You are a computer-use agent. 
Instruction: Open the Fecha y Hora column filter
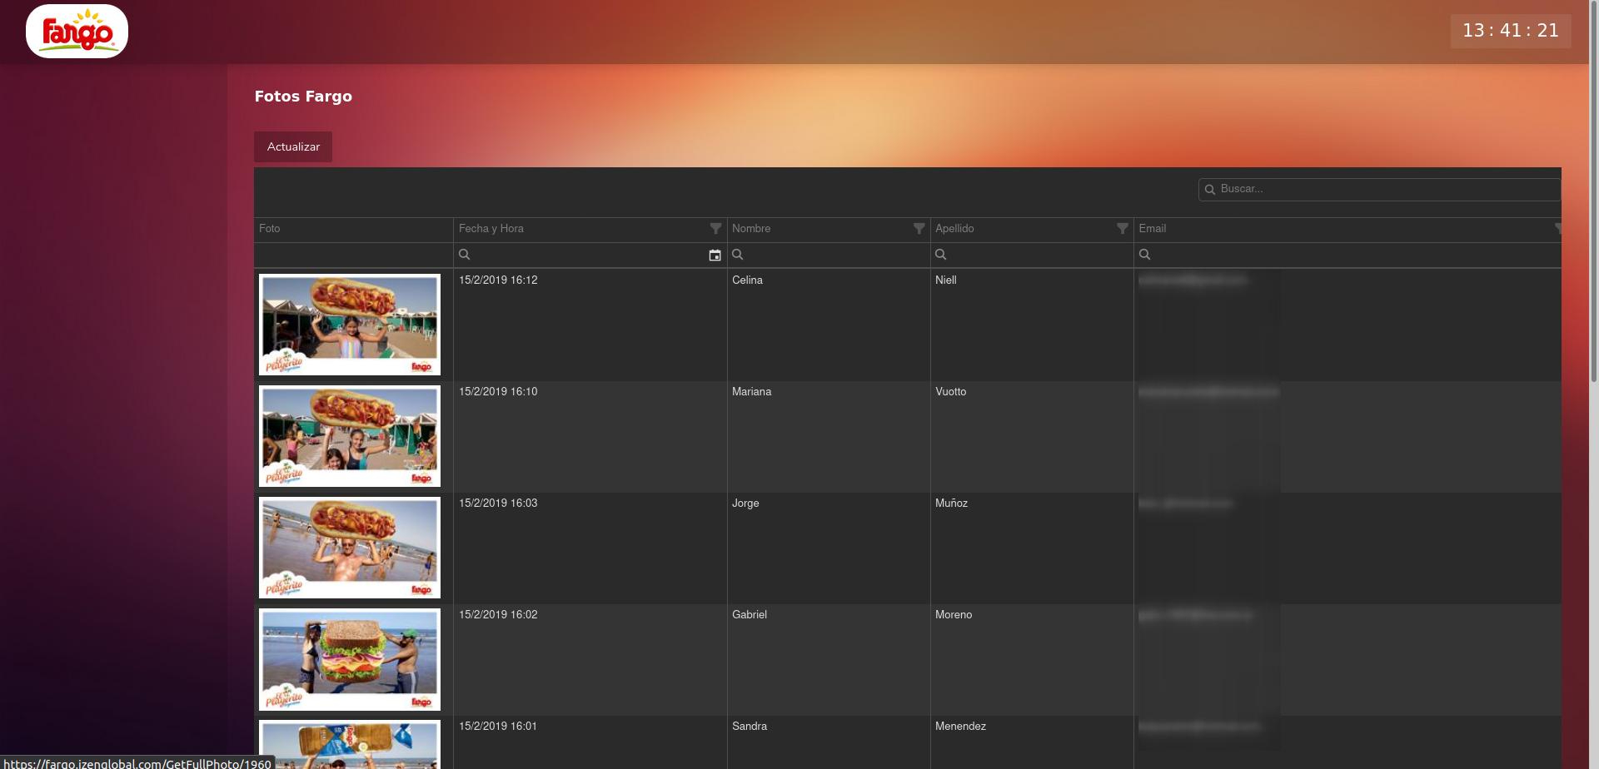(715, 228)
